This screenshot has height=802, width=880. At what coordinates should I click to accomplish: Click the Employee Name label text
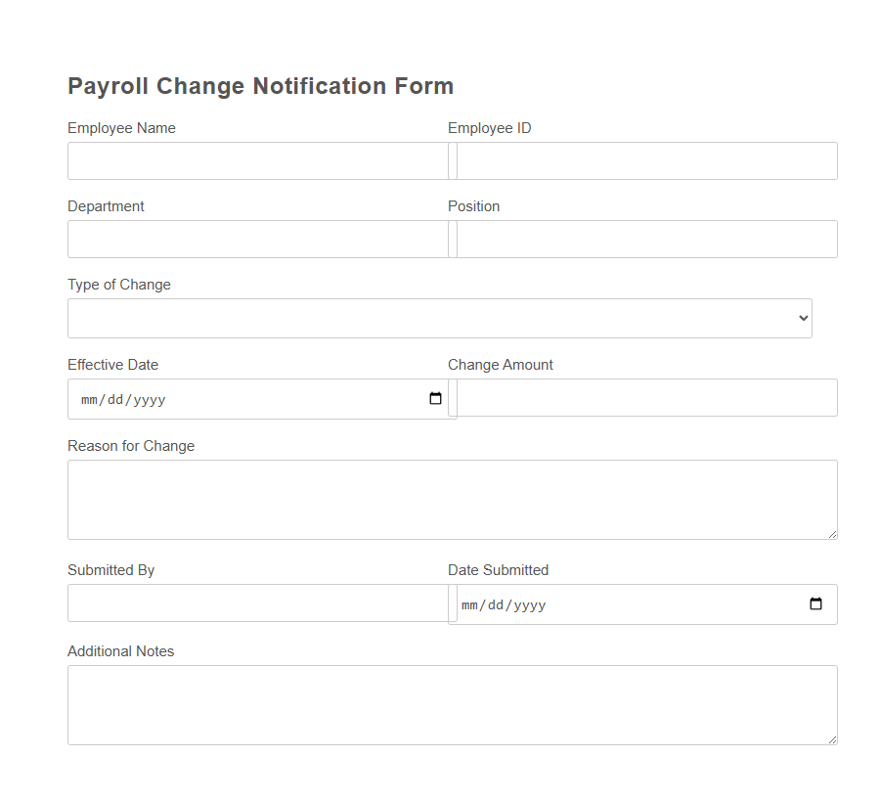tap(121, 128)
